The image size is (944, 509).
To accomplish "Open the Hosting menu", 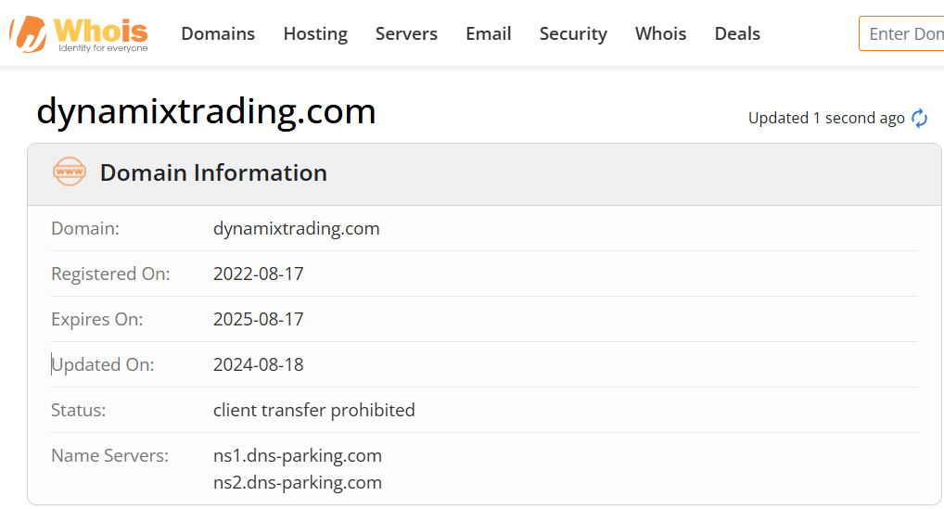I will click(315, 33).
